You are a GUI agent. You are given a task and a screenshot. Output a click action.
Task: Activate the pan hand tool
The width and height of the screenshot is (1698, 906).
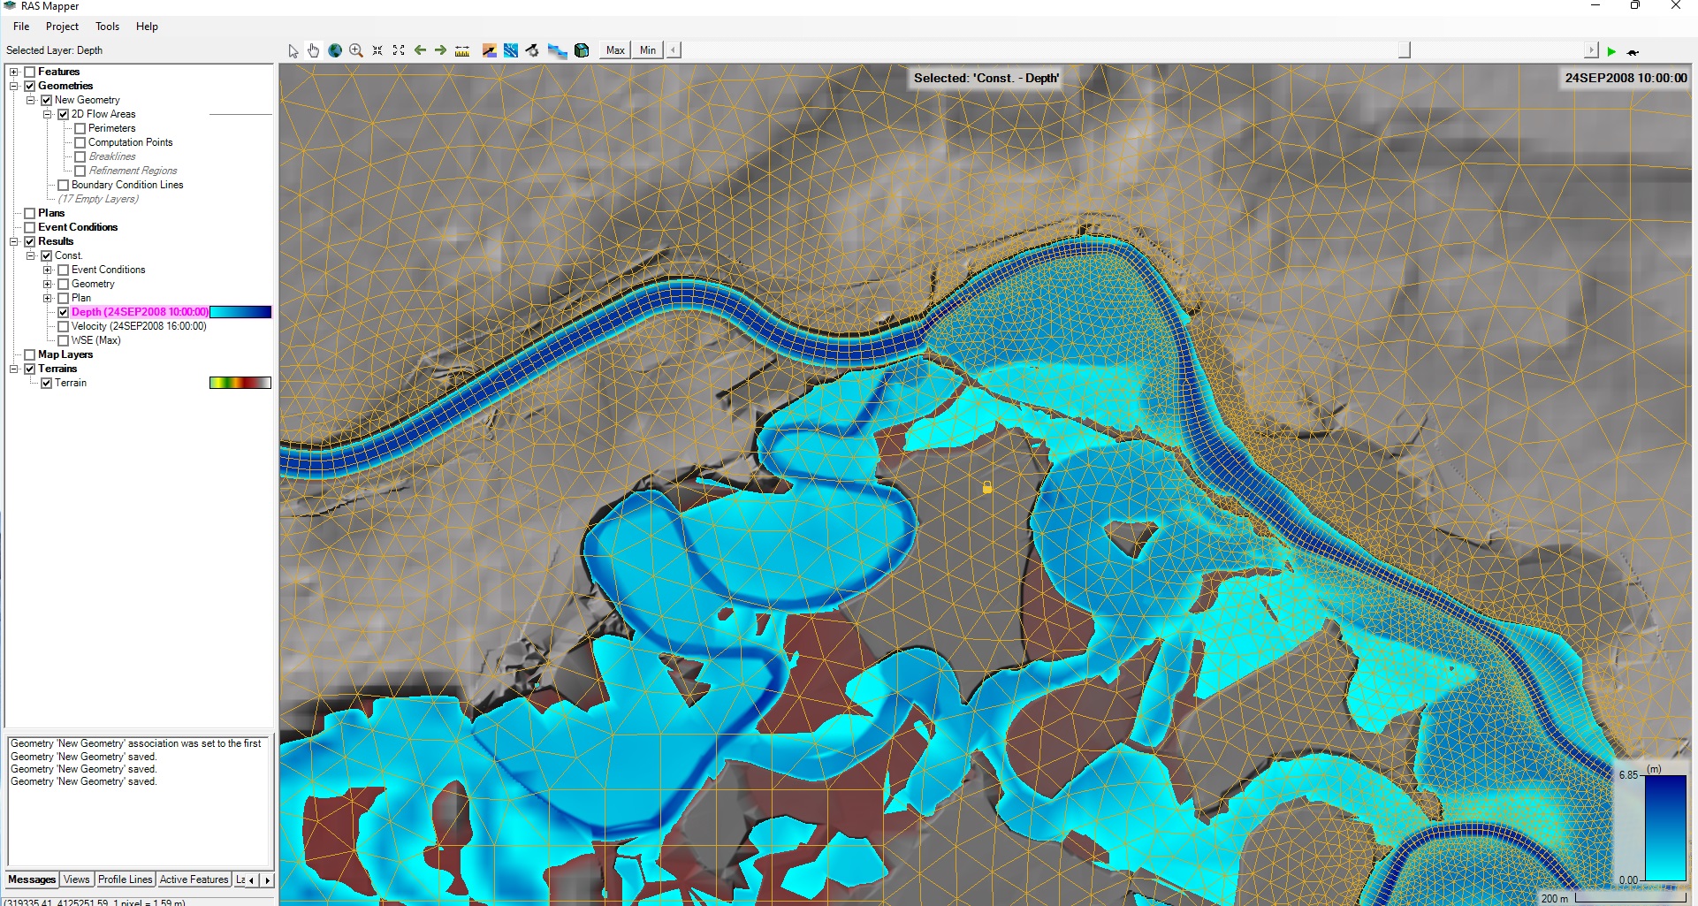click(314, 51)
